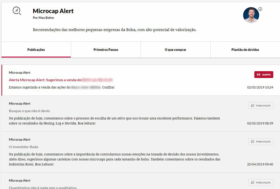The image size is (280, 189).
Task: Open the Busque o que não é óbvio publication
Action: pos(29,111)
